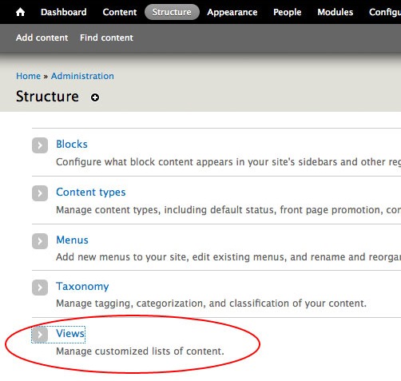Open the Views link
401x381 pixels.
[x=70, y=333]
